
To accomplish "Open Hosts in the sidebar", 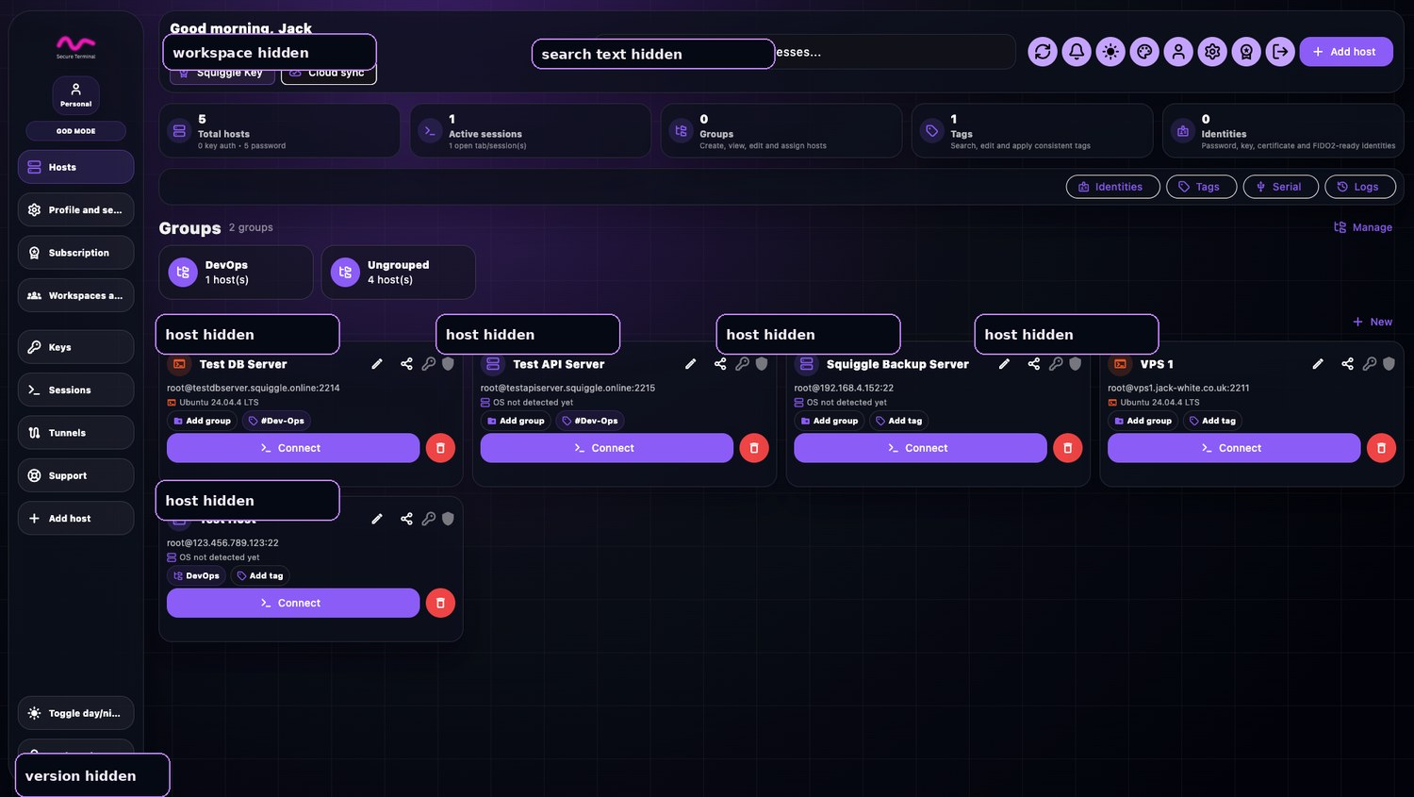I will (75, 167).
